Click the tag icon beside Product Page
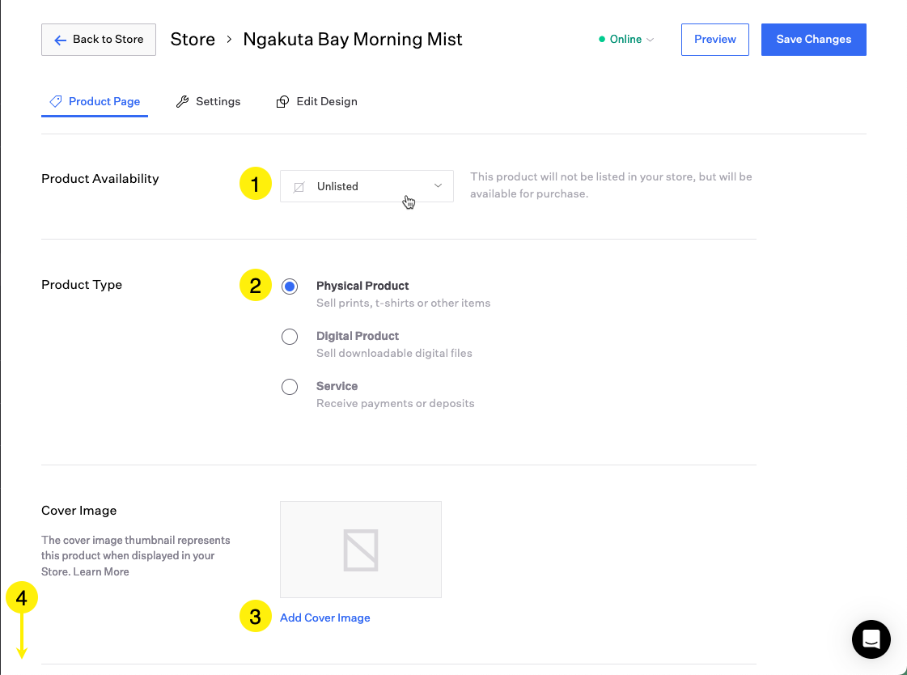 pos(56,101)
